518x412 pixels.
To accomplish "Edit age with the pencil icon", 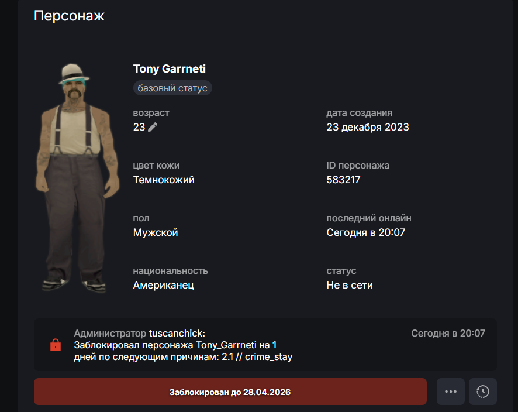I will (x=153, y=127).
